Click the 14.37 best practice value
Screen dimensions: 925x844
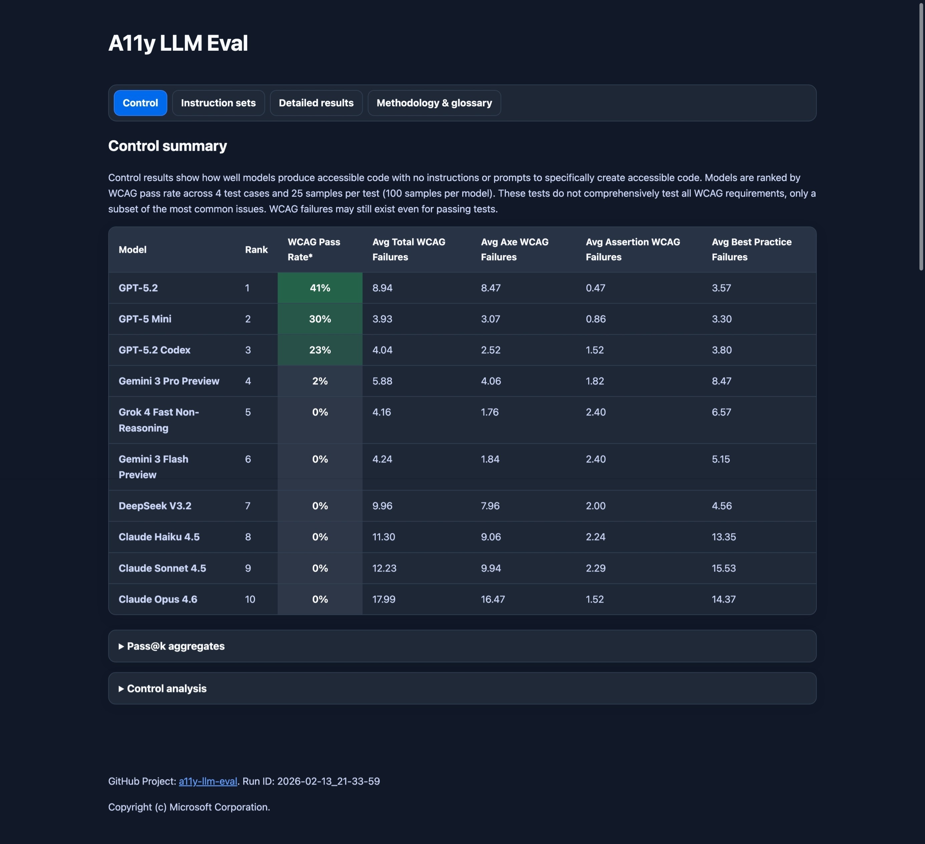[723, 599]
